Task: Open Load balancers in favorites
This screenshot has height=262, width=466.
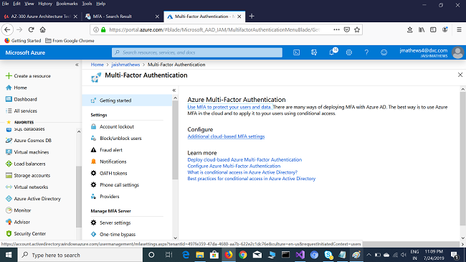Action: (29, 164)
